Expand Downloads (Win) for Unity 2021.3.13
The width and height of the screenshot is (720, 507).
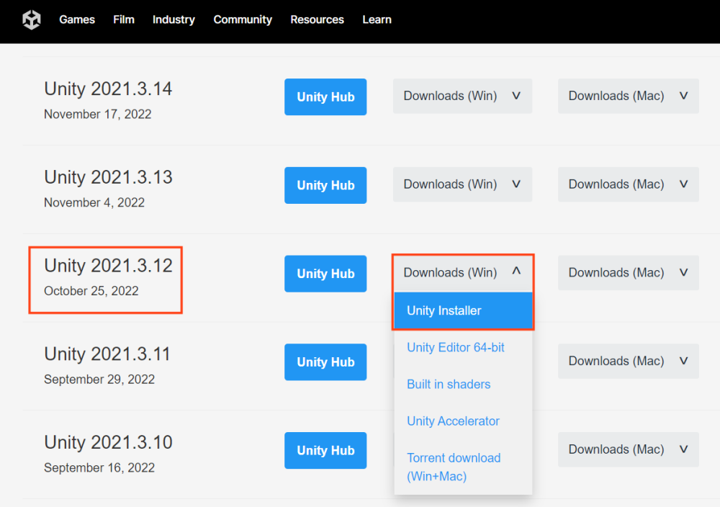pos(462,184)
